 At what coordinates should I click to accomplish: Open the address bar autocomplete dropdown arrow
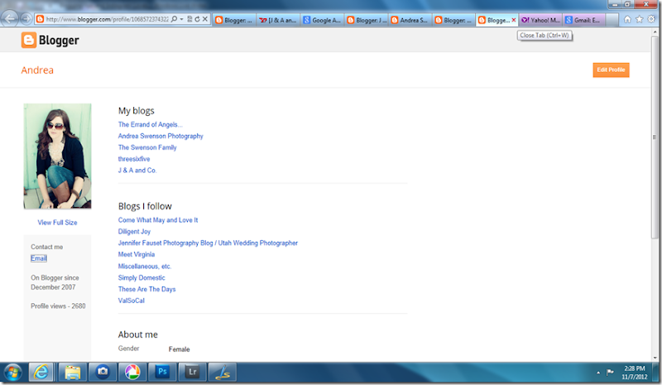[x=181, y=19]
